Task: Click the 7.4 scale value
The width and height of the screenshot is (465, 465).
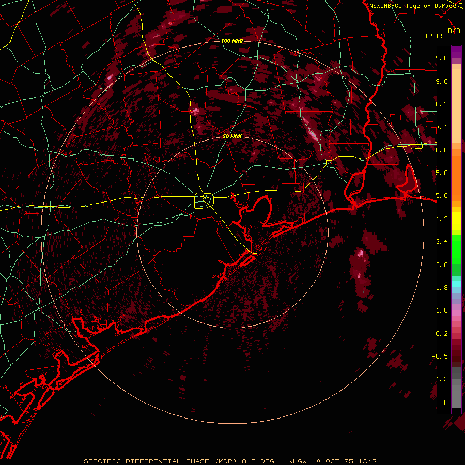Action: point(442,127)
